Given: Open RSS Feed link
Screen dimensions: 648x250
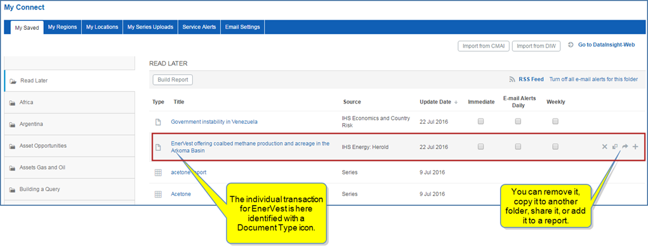Looking at the screenshot, I should [x=531, y=79].
